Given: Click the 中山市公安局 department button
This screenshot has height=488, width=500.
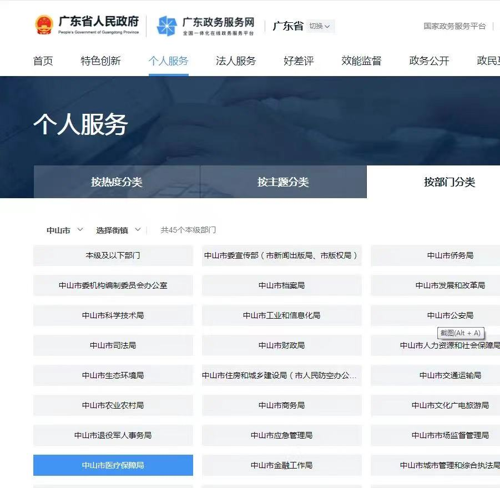Looking at the screenshot, I should click(x=451, y=315).
